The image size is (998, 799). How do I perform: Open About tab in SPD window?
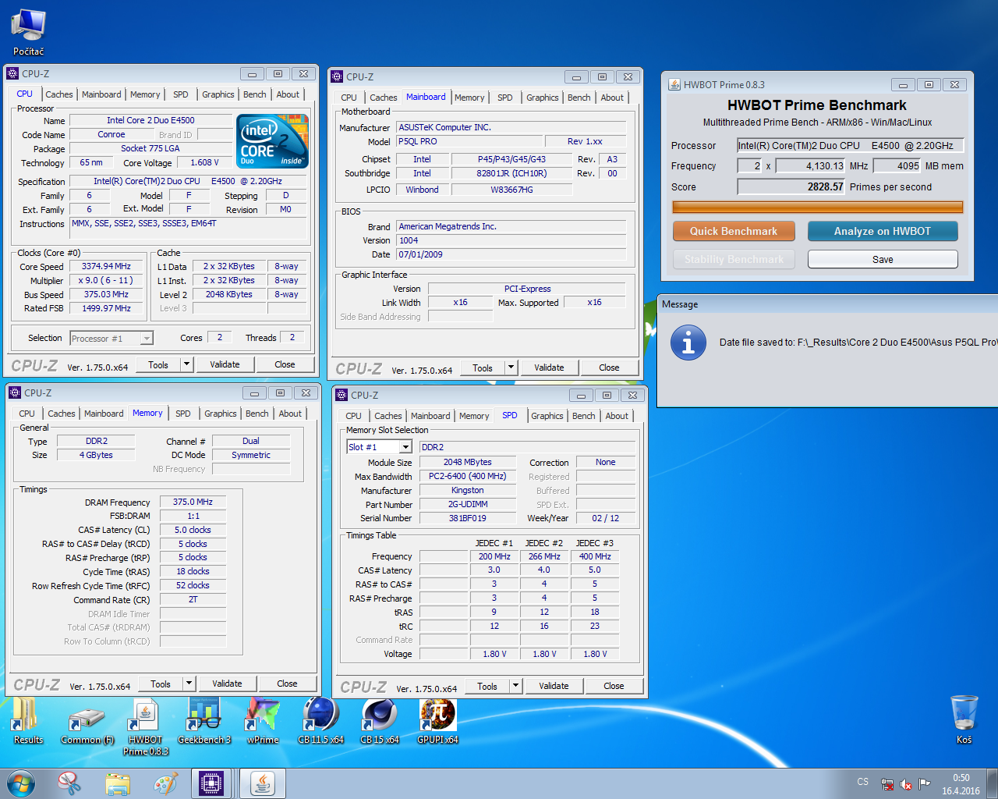pyautogui.click(x=617, y=416)
